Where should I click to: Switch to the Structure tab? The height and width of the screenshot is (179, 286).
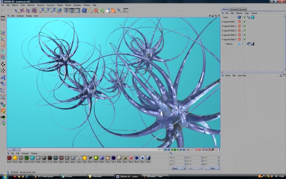point(234,10)
